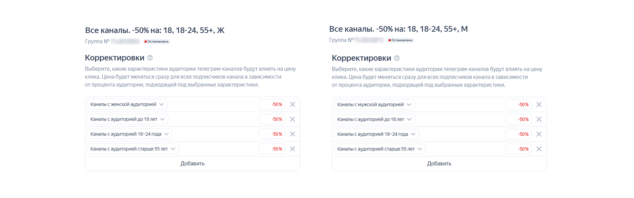Expand Каналы с женской аудиторией dropdown

[127, 104]
